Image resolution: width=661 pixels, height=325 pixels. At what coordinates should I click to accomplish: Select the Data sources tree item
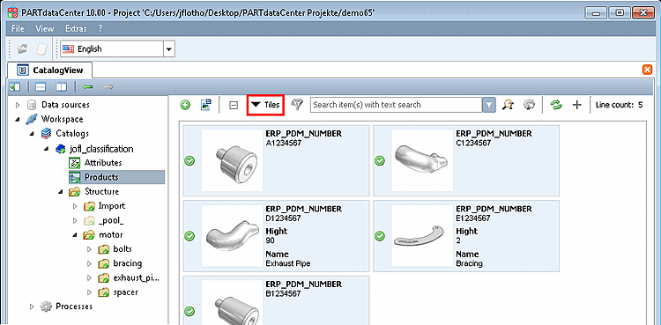coord(65,105)
